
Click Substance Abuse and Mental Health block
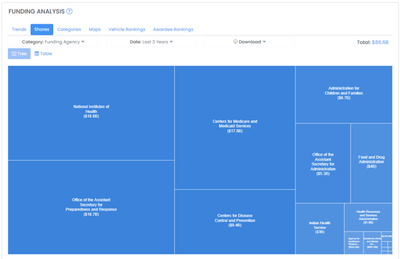(x=372, y=243)
